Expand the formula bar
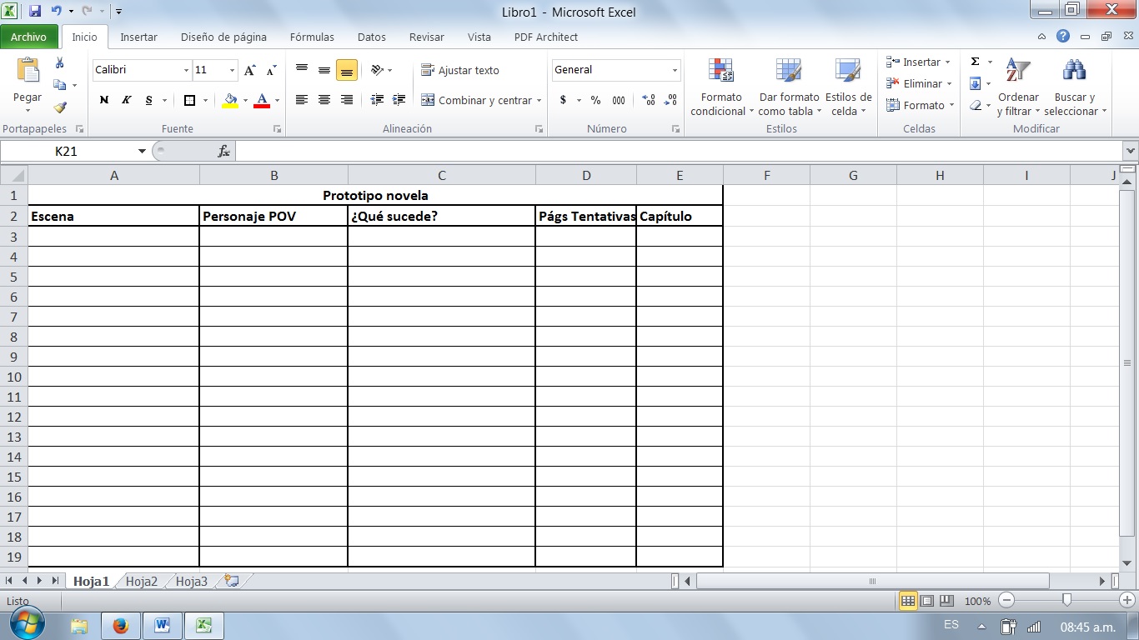 click(1131, 151)
